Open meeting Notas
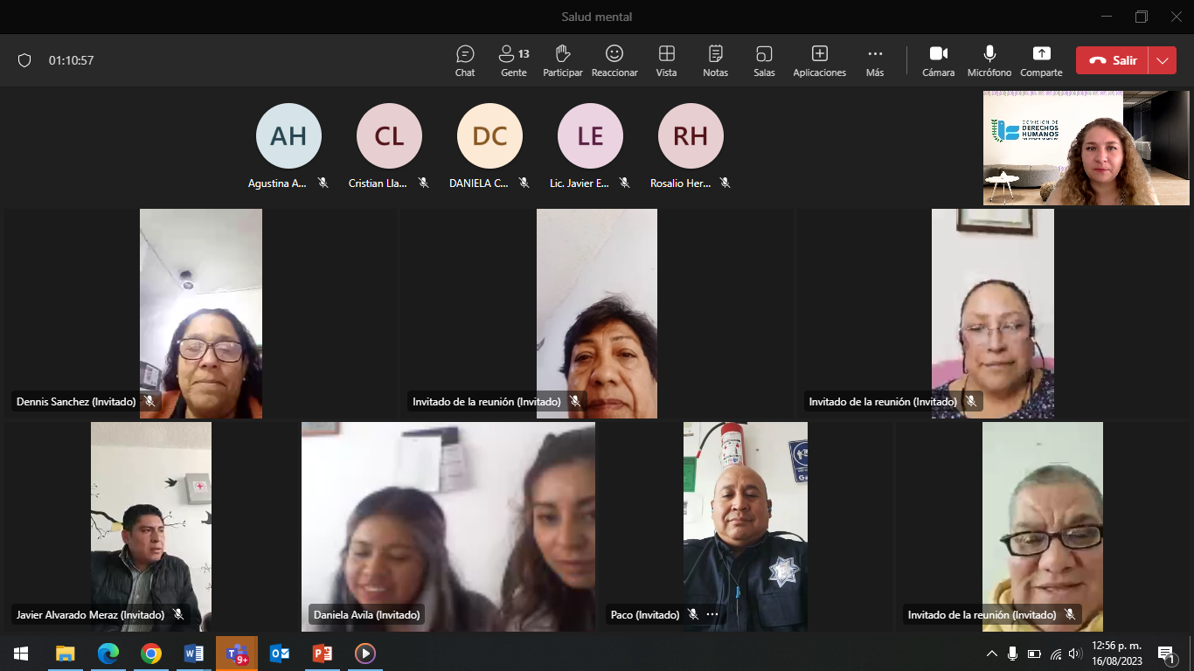The image size is (1194, 671). pos(715,60)
